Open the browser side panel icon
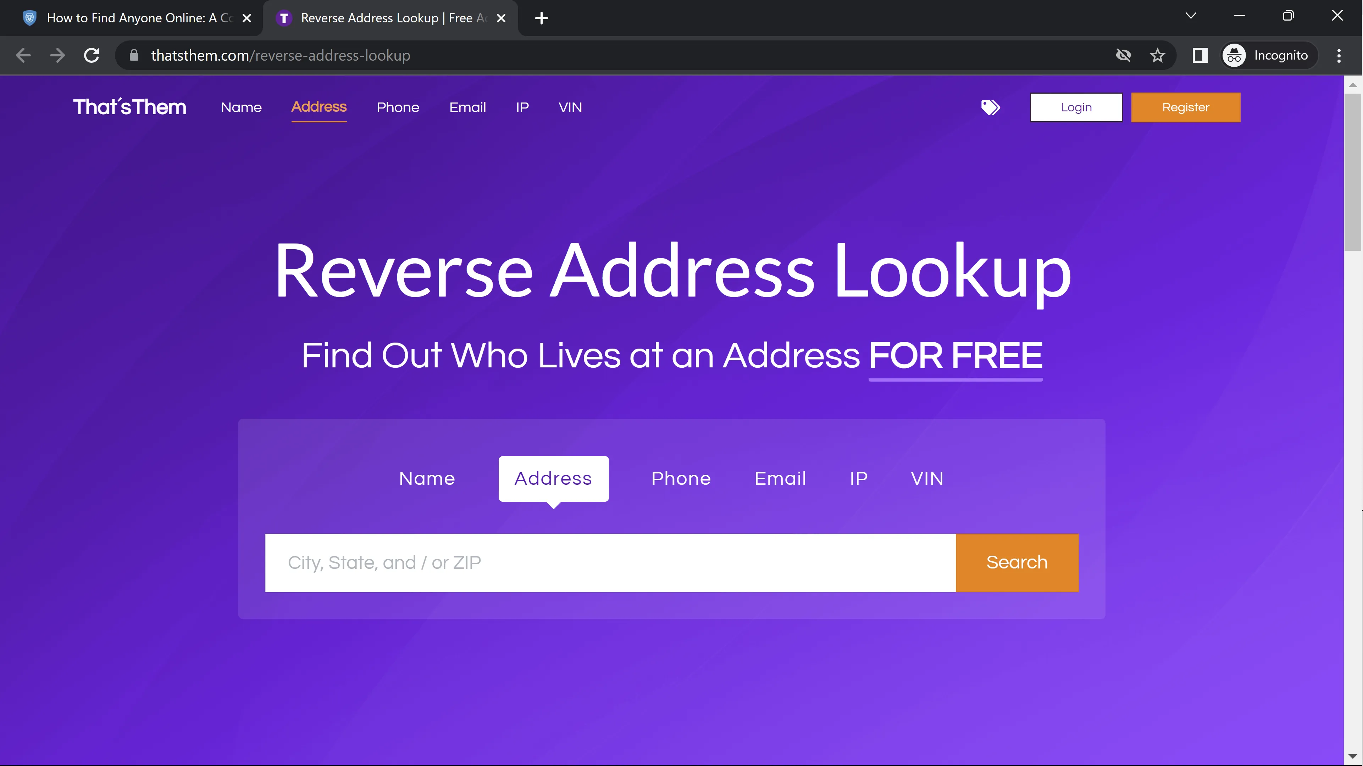 click(1199, 56)
